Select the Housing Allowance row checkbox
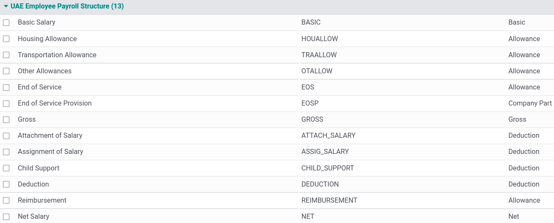 click(x=6, y=39)
